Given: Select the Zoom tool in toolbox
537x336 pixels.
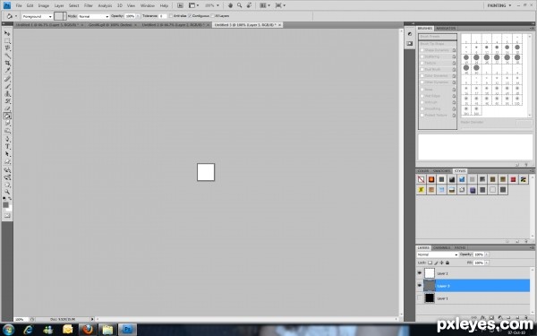Looking at the screenshot, I should pos(7,193).
